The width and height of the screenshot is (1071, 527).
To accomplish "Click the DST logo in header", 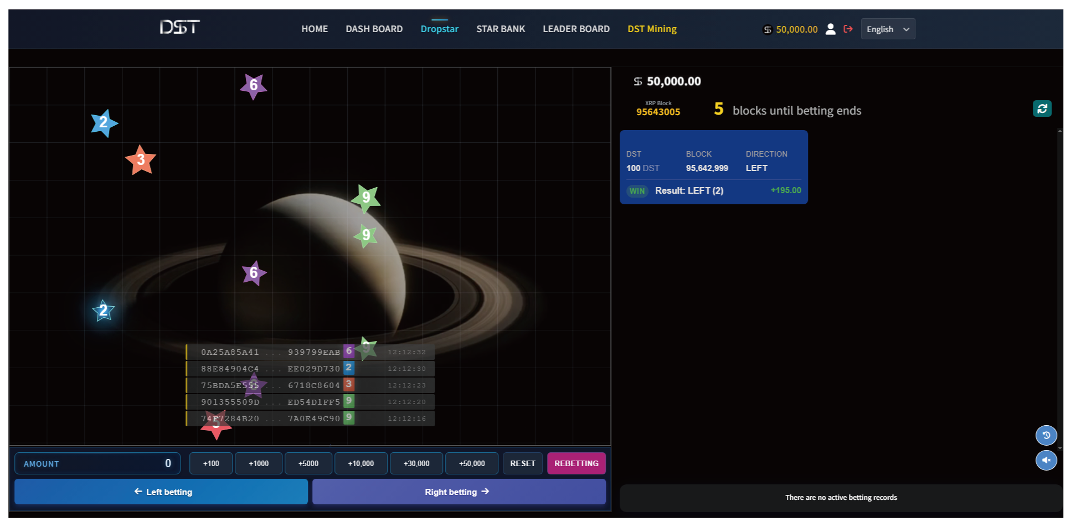I will click(179, 27).
